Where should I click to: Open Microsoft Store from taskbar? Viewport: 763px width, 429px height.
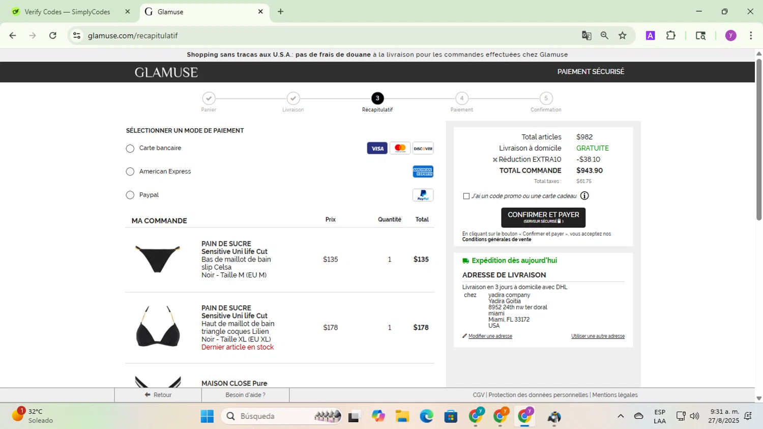click(x=451, y=416)
